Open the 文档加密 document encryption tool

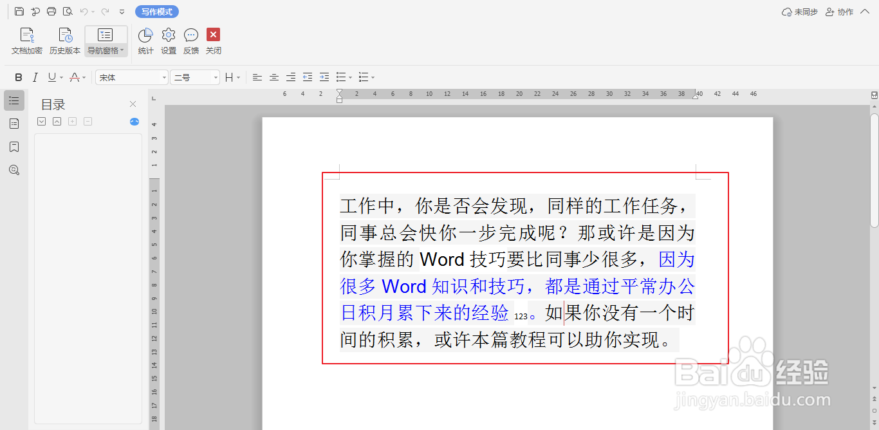[26, 40]
